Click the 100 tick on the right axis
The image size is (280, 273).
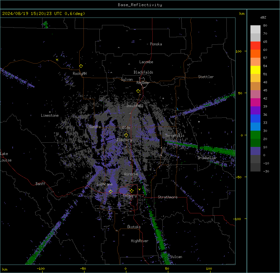[238, 51]
